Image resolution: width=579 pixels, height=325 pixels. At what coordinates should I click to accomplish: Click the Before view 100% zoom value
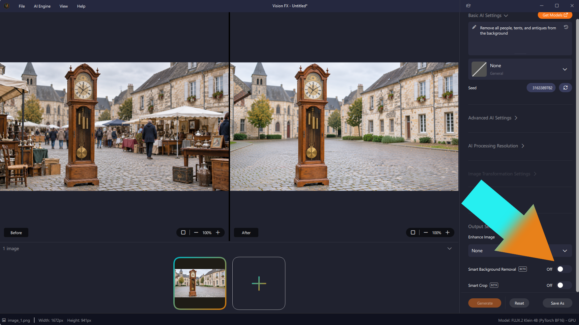(207, 233)
